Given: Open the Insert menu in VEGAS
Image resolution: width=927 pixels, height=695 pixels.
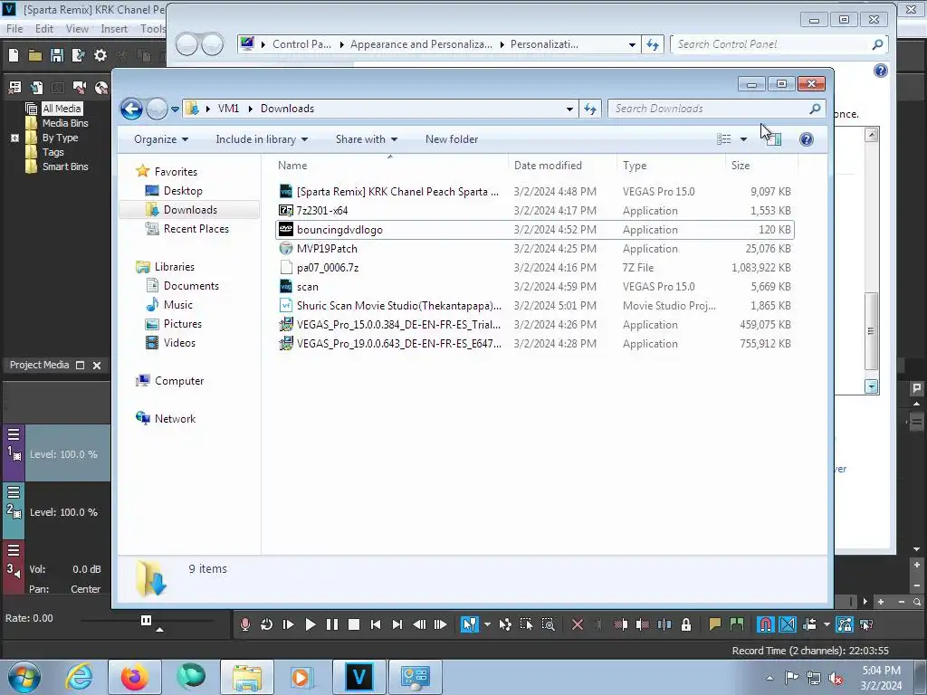Looking at the screenshot, I should (x=114, y=28).
